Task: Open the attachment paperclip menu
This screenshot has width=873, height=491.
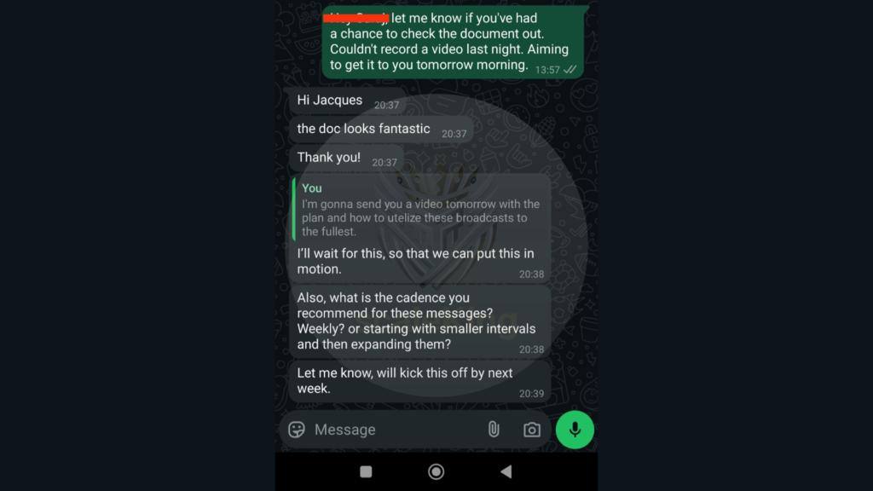Action: [494, 430]
